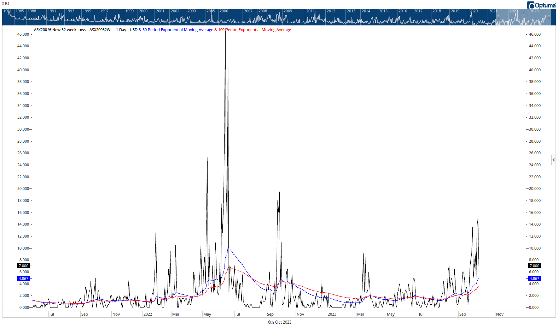The height and width of the screenshot is (329, 558).
Task: Expand the collapsed side panel arrow
Action: [x=553, y=160]
